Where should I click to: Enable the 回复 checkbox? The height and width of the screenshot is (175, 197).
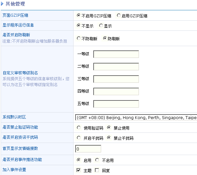tap(97, 170)
